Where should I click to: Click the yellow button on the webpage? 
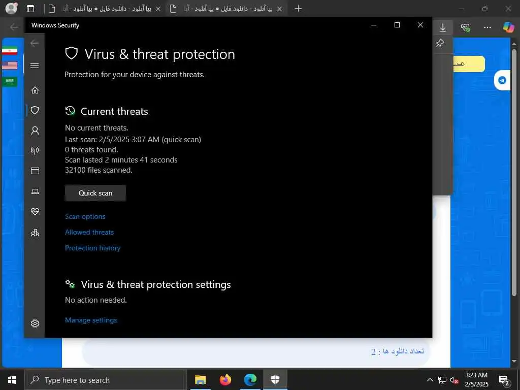pyautogui.click(x=468, y=64)
